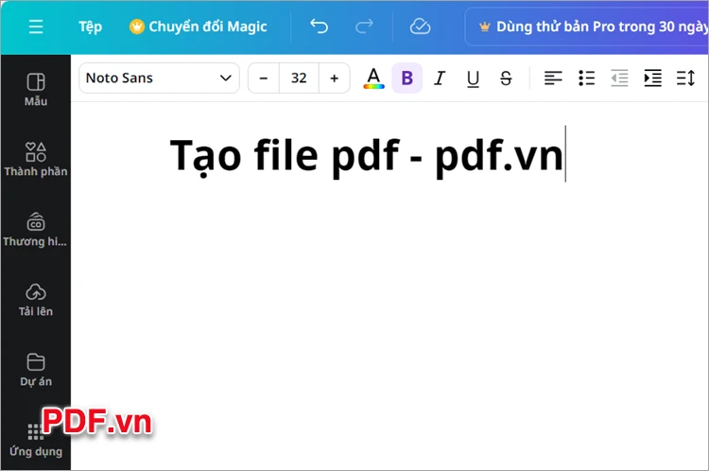
Task: Open line spacing options
Action: click(x=685, y=78)
